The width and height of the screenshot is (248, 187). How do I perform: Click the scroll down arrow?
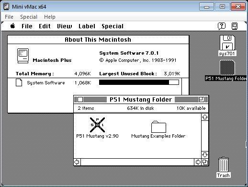205,155
